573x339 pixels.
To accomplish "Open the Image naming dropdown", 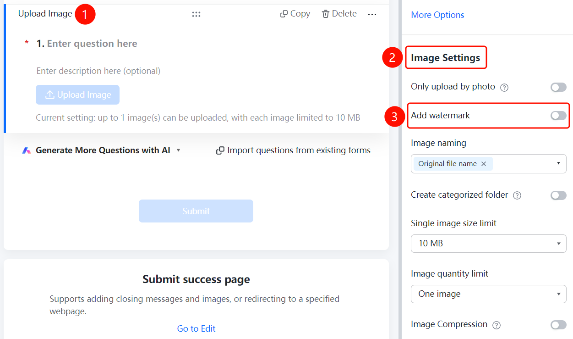I will point(489,164).
